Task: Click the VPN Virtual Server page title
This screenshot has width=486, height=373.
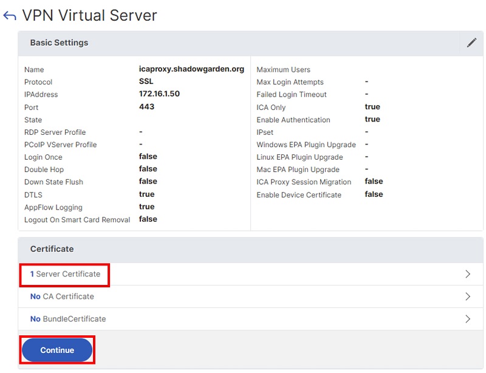Action: (x=89, y=15)
